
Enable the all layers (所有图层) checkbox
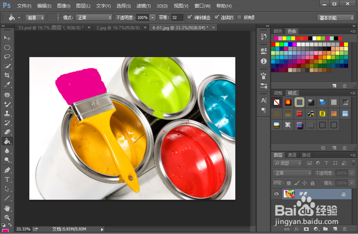239,17
